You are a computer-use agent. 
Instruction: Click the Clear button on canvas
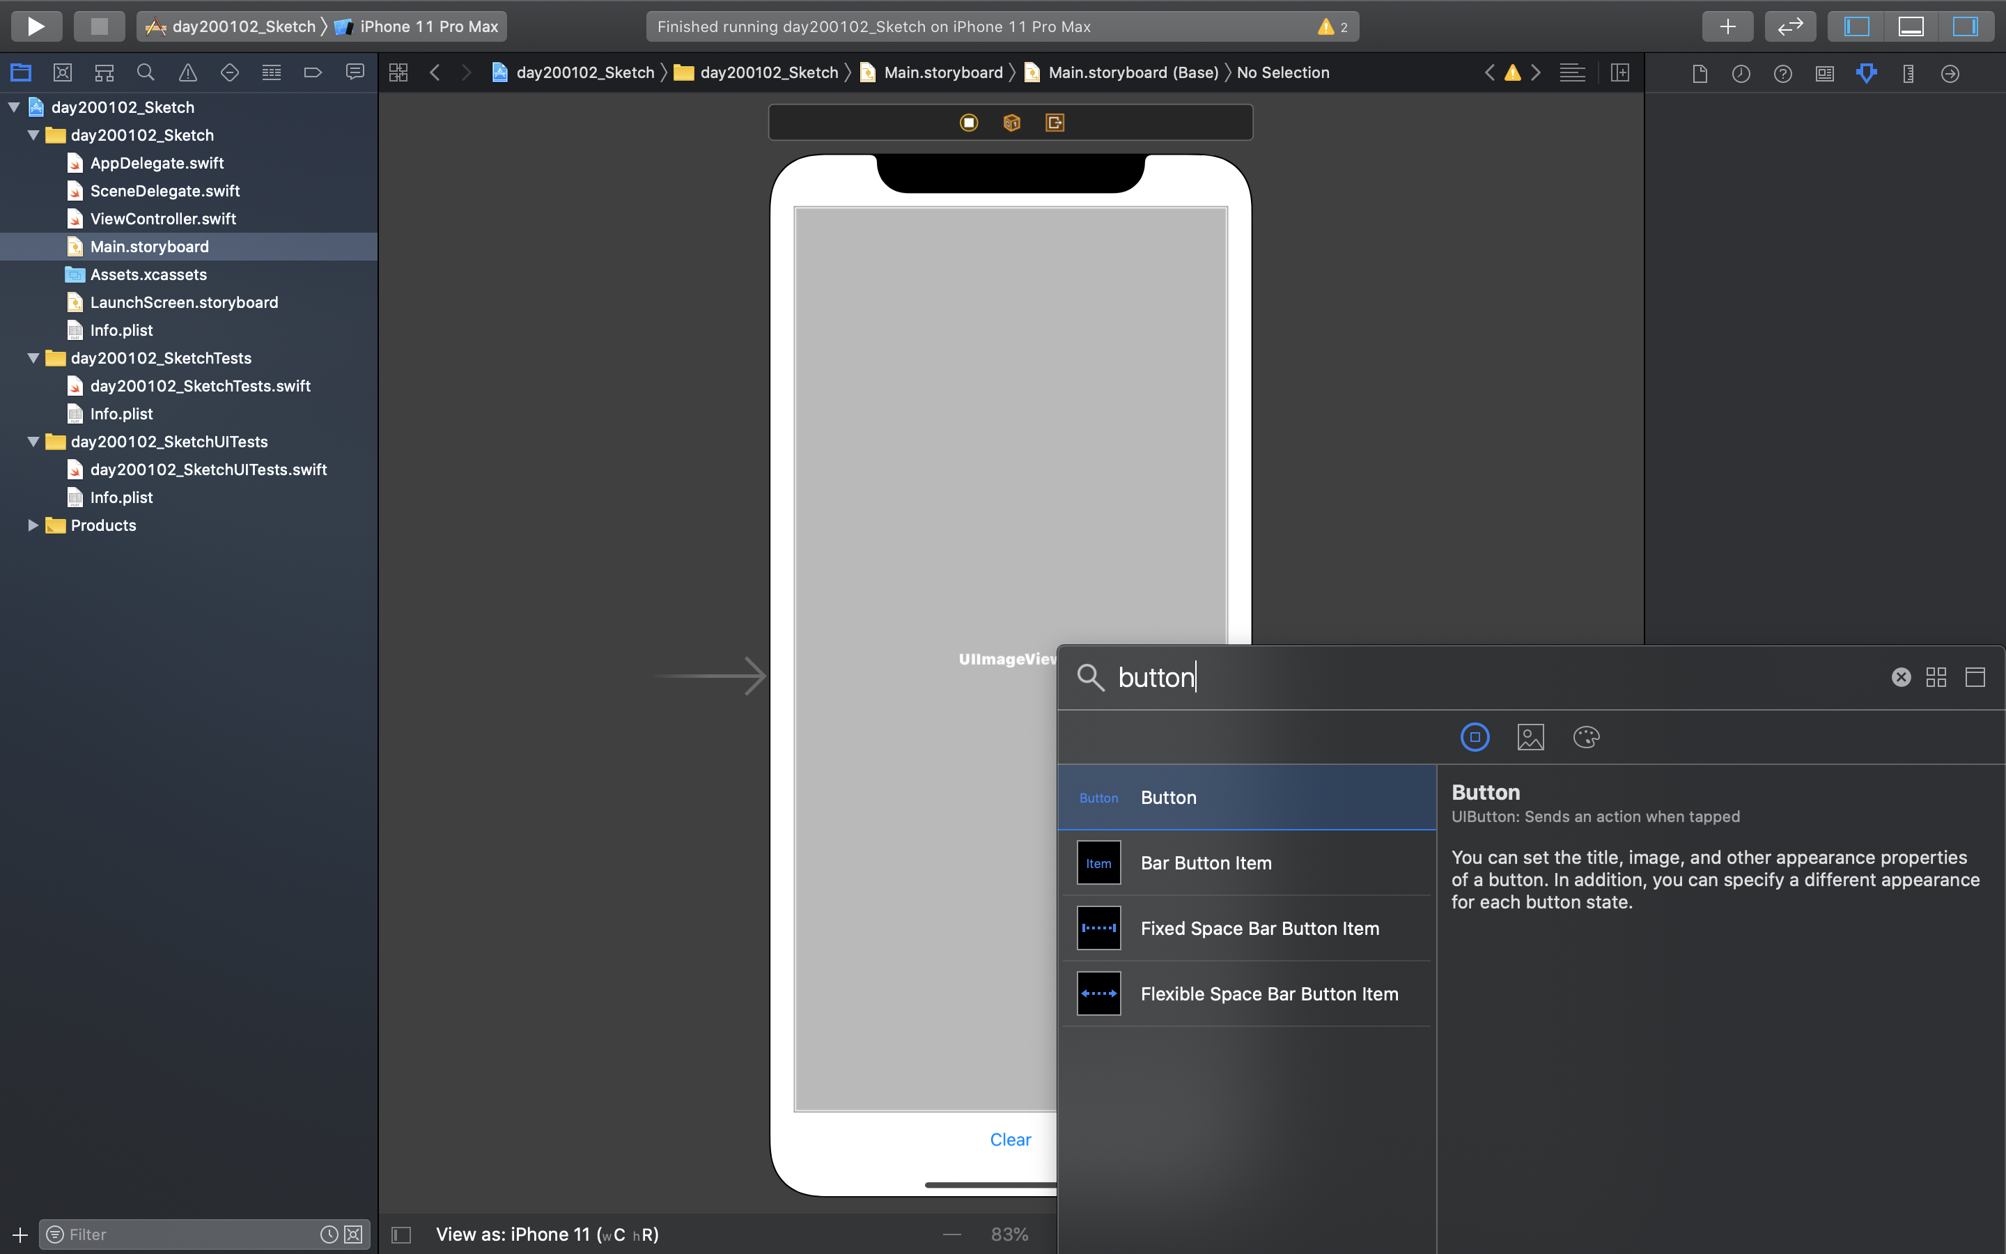(1010, 1140)
